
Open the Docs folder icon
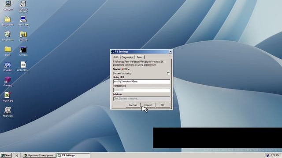tap(8, 51)
